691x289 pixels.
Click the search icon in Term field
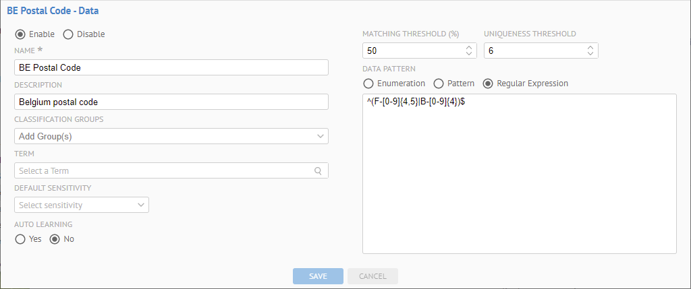(318, 170)
